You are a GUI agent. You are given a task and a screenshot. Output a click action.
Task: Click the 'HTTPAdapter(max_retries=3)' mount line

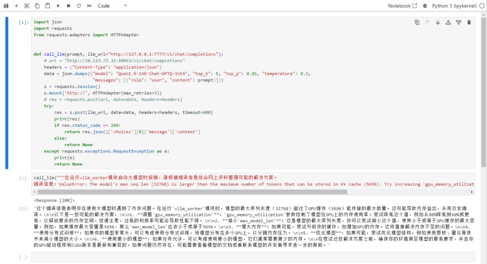(x=103, y=93)
